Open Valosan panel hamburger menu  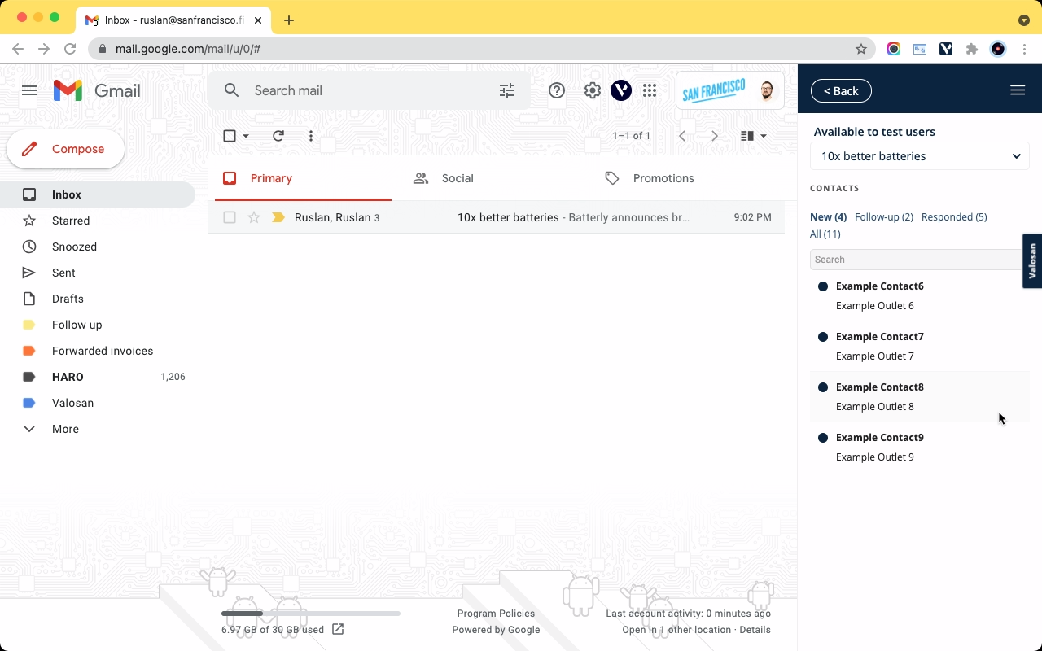click(1018, 90)
